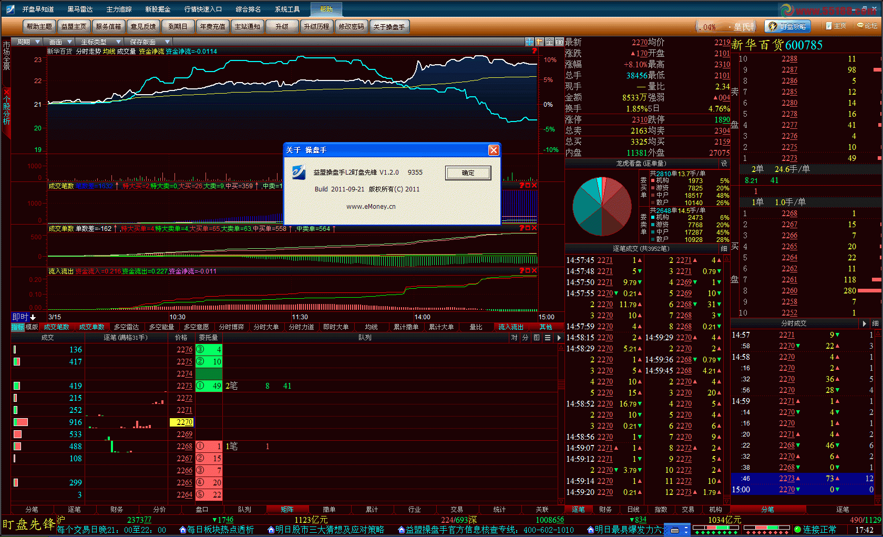Viewport: 883px width, 537px height.
Task: Click help icon on 流入流出 panel
Action: (521, 270)
